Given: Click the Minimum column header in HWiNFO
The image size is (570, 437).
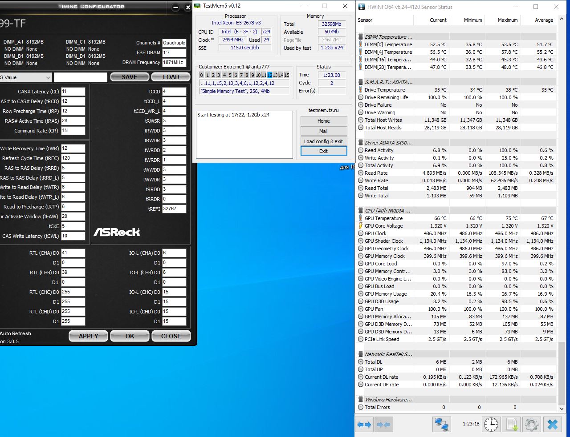Looking at the screenshot, I should point(467,20).
